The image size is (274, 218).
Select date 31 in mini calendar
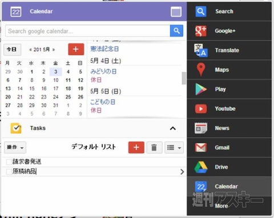(x=56, y=105)
